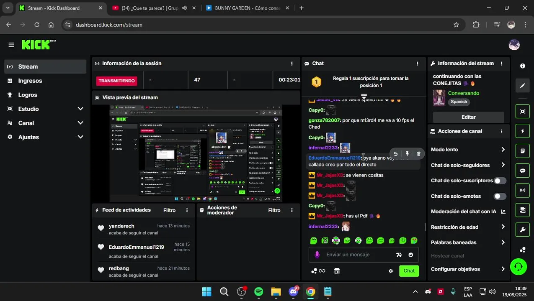Open Información de la sesión three-dot menu
The height and width of the screenshot is (301, 534).
(292, 64)
